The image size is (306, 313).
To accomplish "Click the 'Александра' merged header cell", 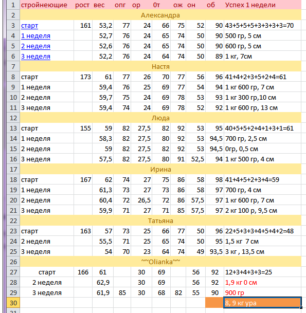I will tap(160, 15).
